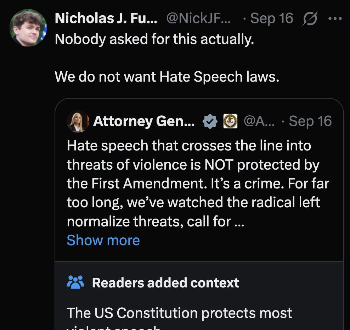
Task: Expand quoted post with Show more
Action: [103, 240]
